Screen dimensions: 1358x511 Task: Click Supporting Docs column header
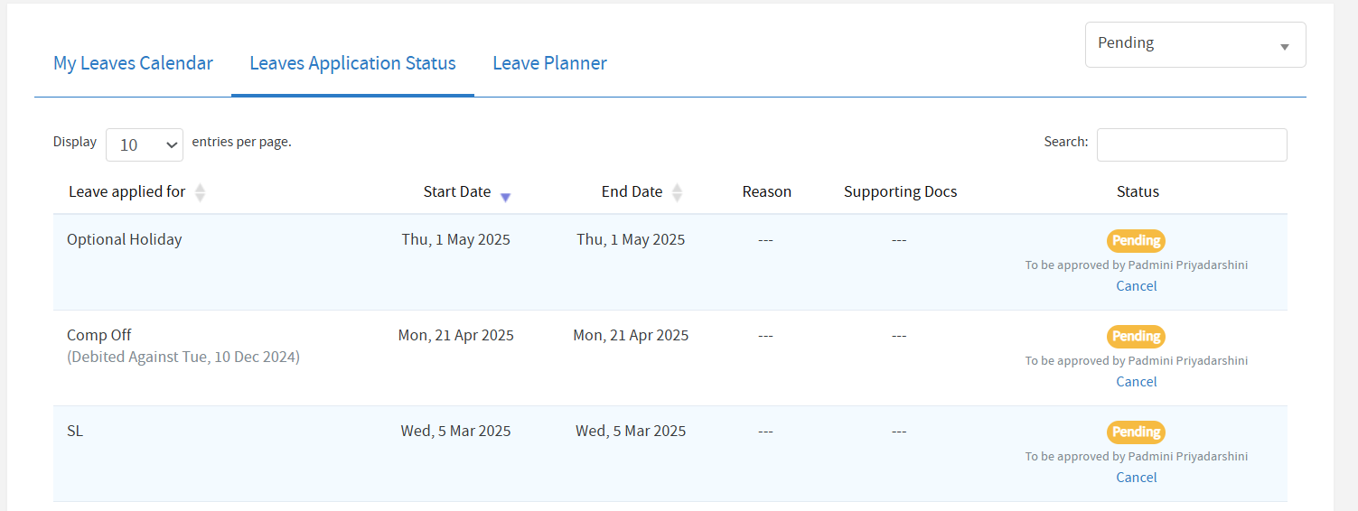[900, 192]
